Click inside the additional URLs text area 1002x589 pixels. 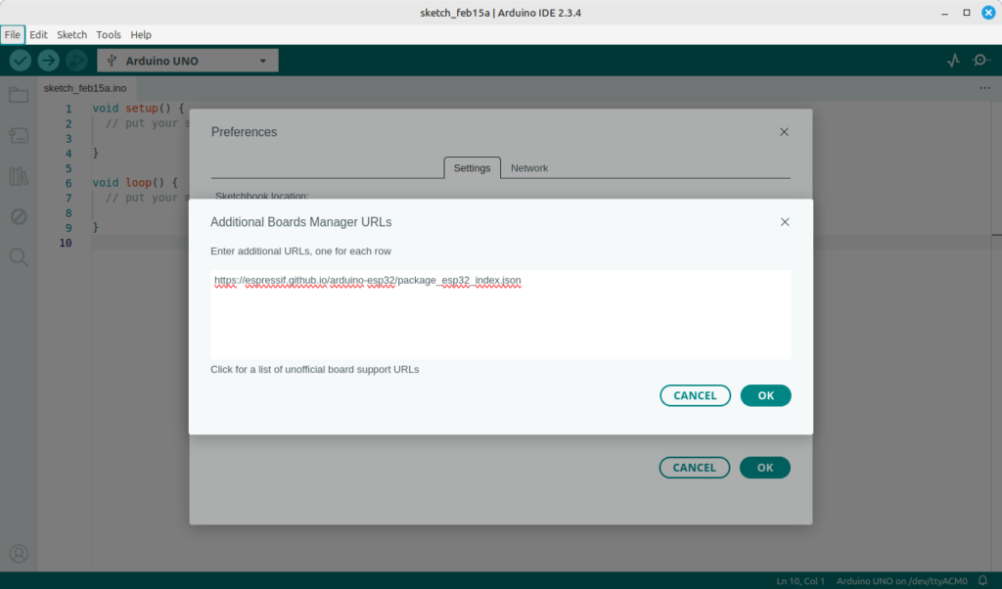click(x=501, y=315)
